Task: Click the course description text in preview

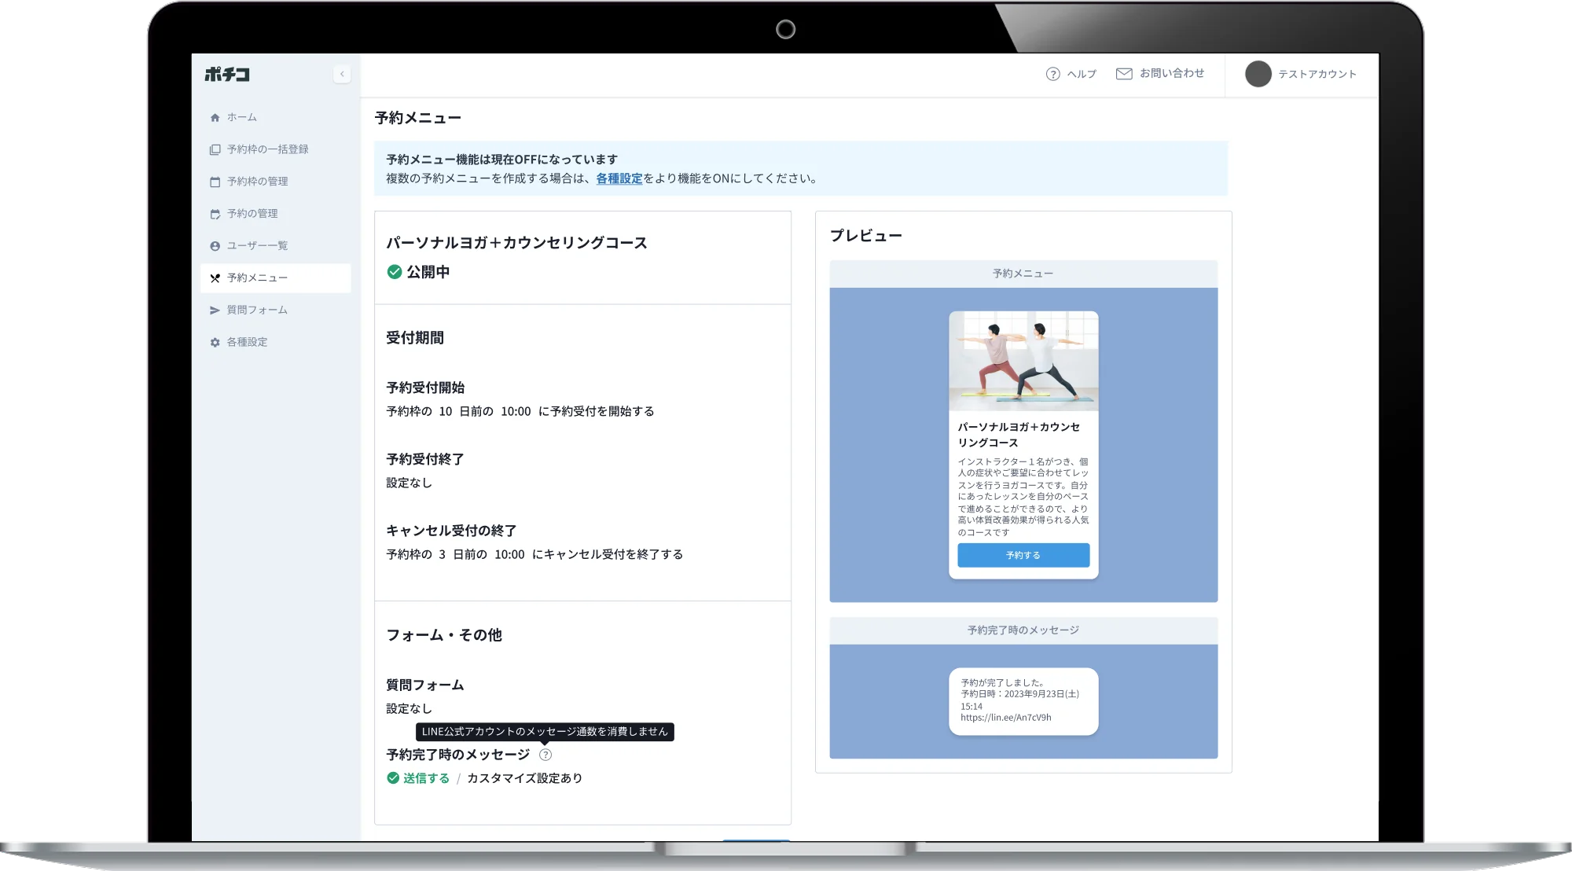Action: (1023, 497)
